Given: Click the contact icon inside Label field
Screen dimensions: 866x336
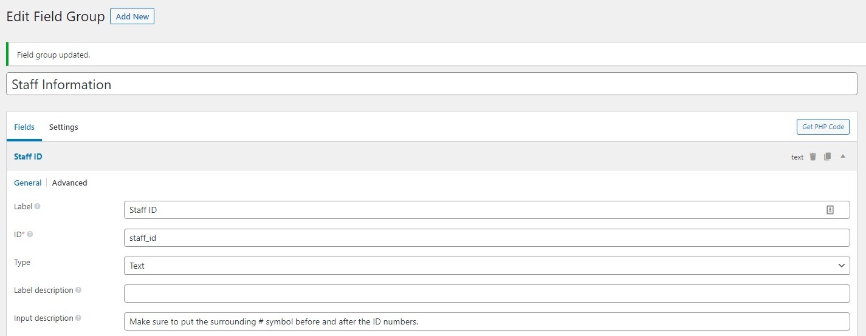Looking at the screenshot, I should pyautogui.click(x=830, y=210).
